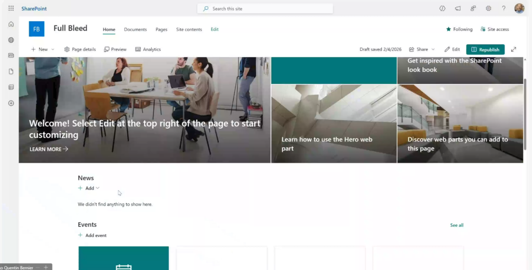Open My sites globe icon
The image size is (532, 270).
coord(11,40)
